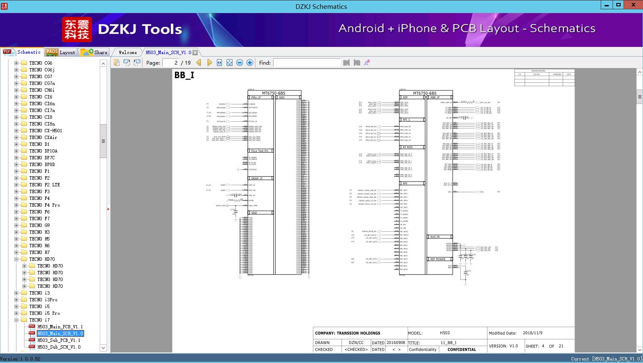Click the fit width icon
The image size is (643, 363).
pyautogui.click(x=219, y=63)
